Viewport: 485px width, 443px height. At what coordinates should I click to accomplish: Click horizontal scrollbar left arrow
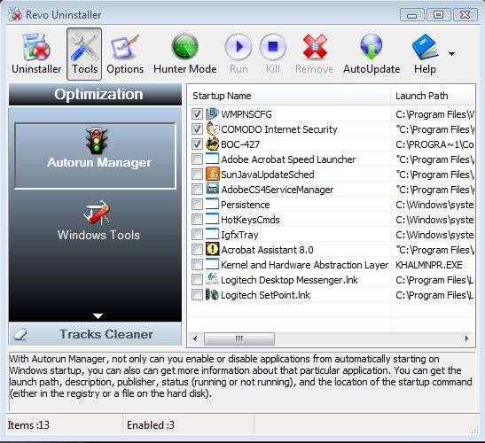tap(195, 338)
